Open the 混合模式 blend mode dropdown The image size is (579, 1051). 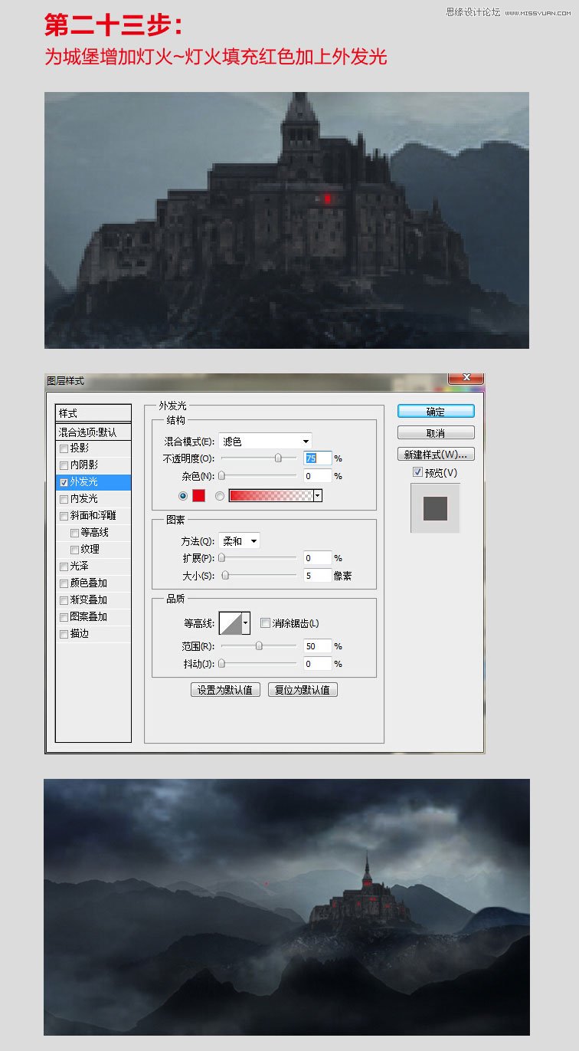pos(265,441)
